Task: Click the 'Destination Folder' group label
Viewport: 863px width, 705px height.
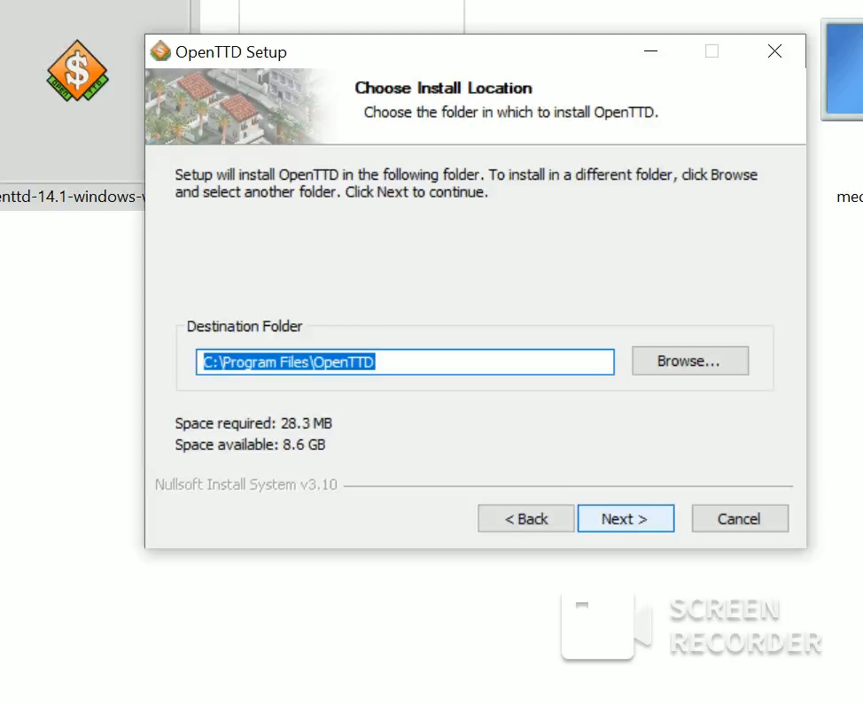Action: click(245, 326)
